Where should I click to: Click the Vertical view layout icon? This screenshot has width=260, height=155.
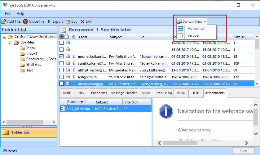pos(180,35)
